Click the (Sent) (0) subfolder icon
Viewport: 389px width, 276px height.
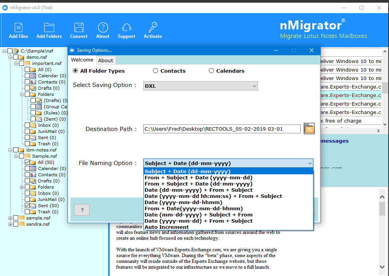click(x=39, y=119)
